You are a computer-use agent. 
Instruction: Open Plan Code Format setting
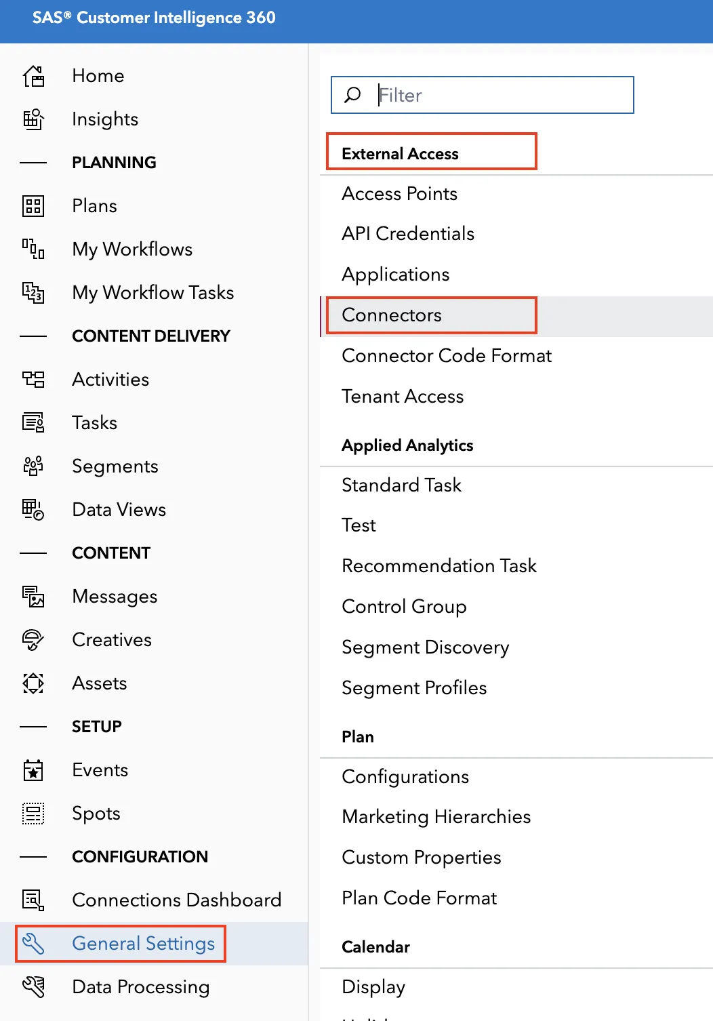(420, 898)
